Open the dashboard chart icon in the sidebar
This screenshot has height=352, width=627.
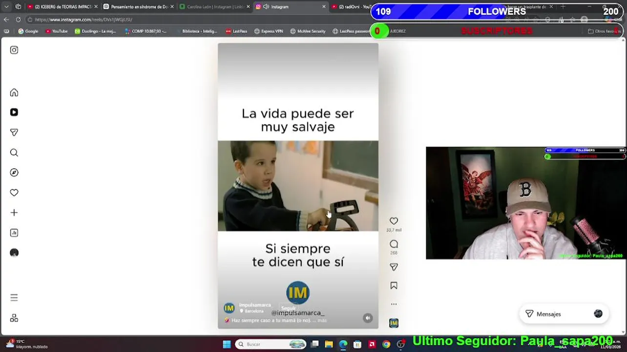coord(14,233)
